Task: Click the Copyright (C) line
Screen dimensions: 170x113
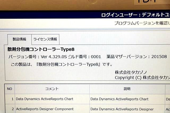Action: click(142, 78)
